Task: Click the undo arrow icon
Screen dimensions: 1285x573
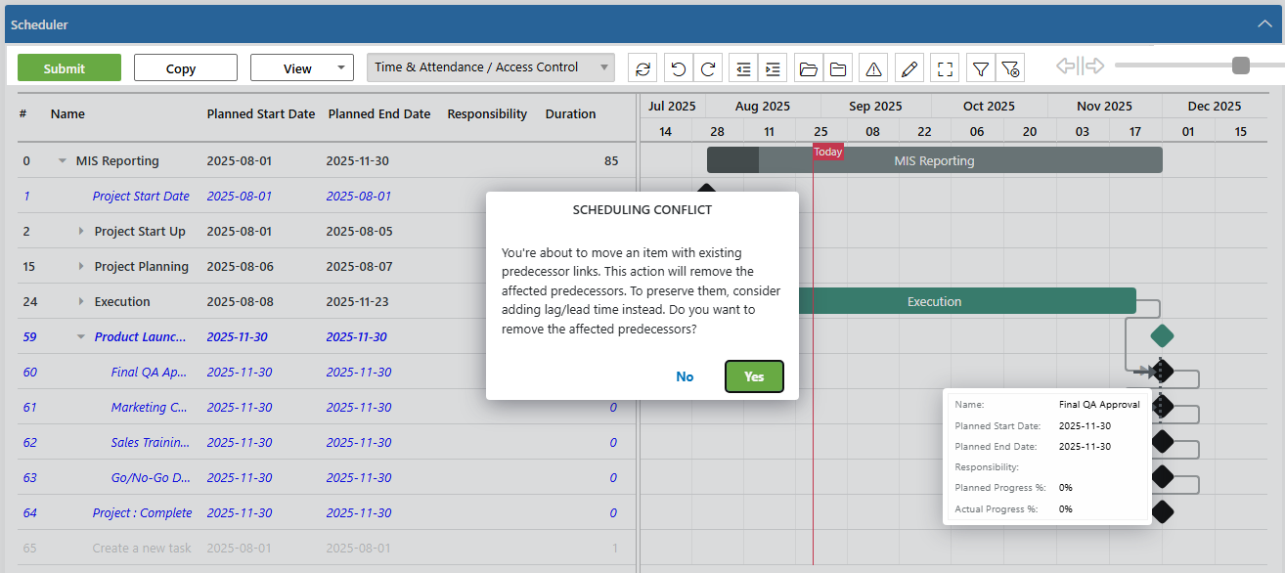Action: coord(679,68)
